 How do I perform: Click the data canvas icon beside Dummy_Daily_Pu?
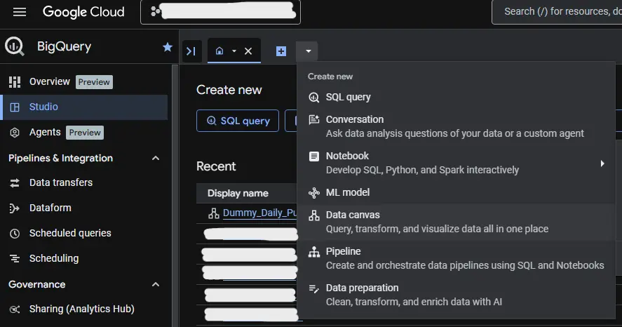pyautogui.click(x=214, y=213)
